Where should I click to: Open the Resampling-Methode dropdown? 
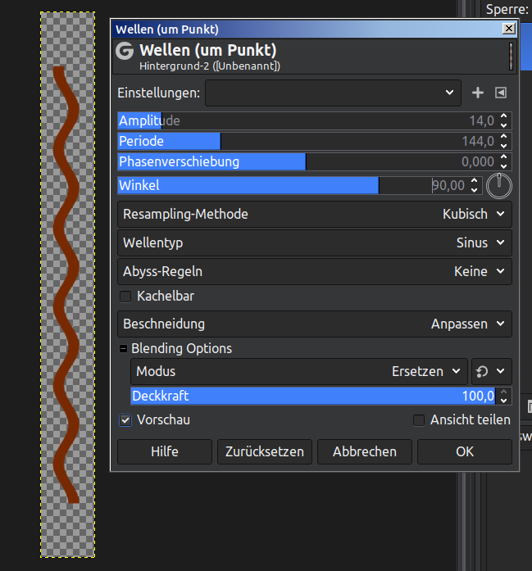click(x=315, y=214)
